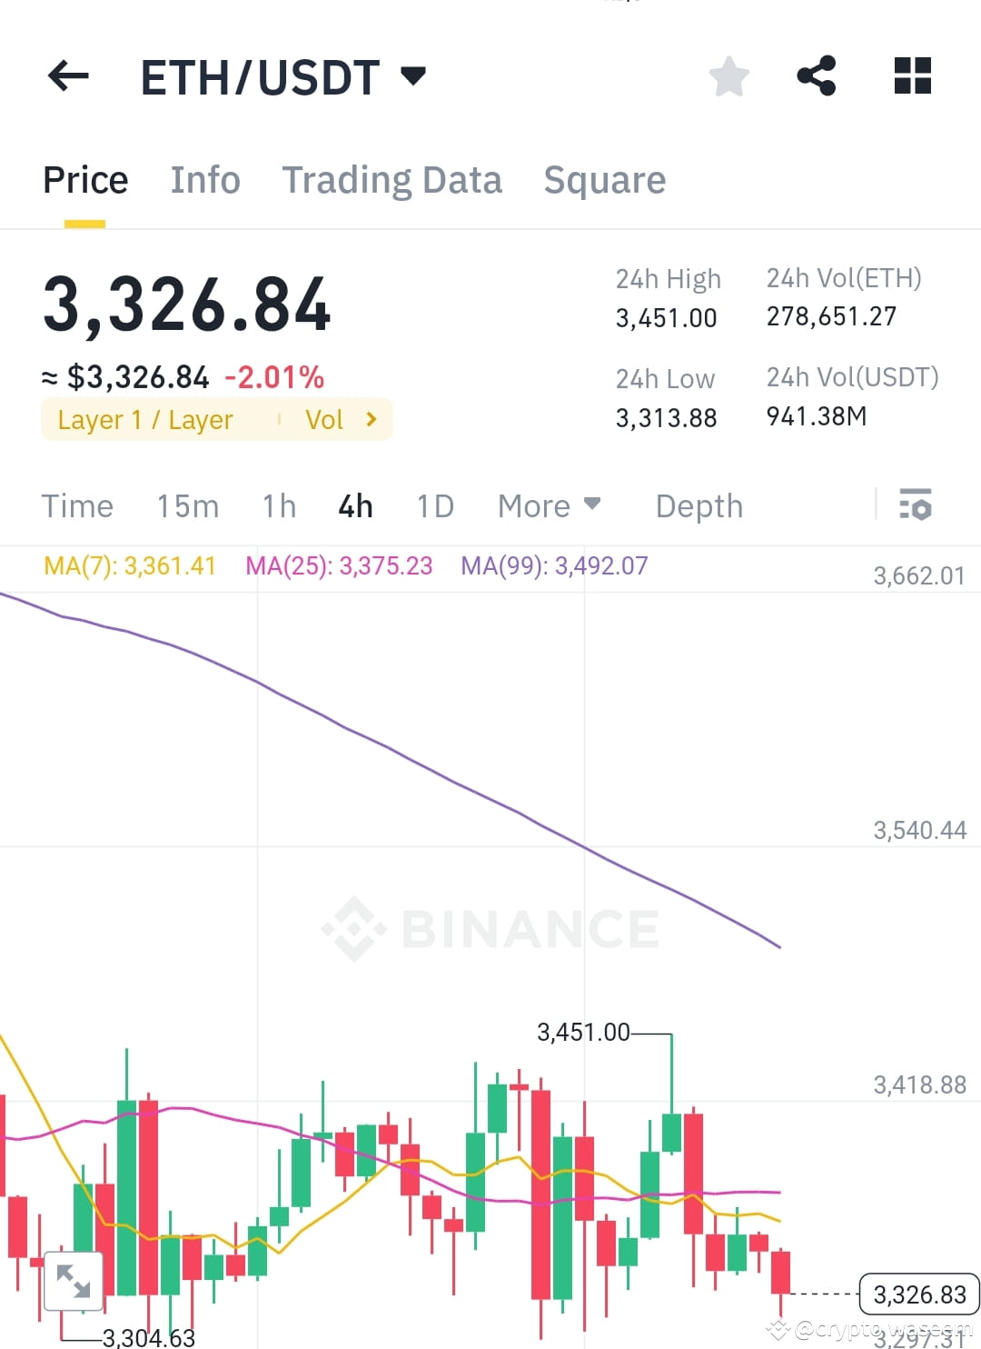This screenshot has width=981, height=1349.
Task: Switch chart to 1h timeframe
Action: tap(278, 505)
